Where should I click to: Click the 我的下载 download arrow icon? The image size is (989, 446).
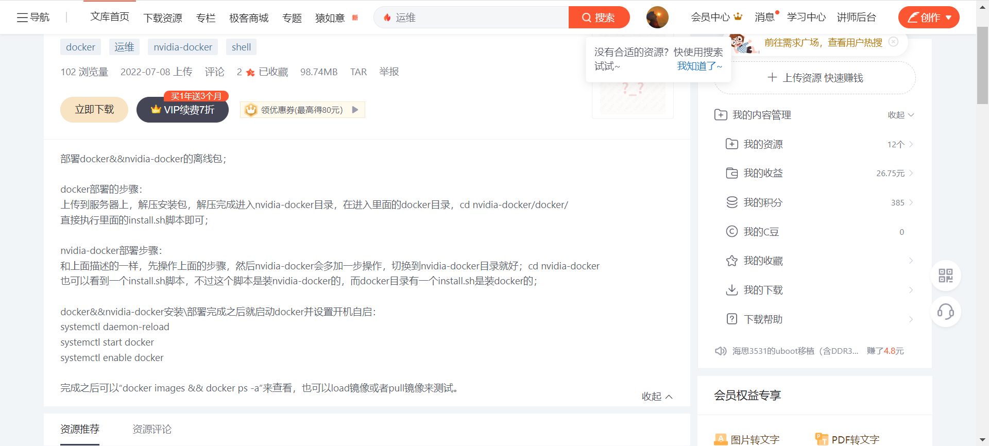tap(732, 290)
